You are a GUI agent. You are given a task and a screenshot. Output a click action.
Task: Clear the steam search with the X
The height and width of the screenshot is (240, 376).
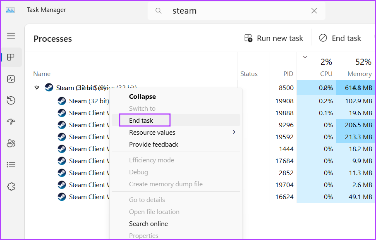tap(314, 11)
